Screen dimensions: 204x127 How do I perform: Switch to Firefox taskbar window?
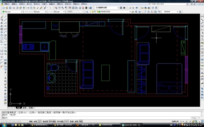[86, 125]
